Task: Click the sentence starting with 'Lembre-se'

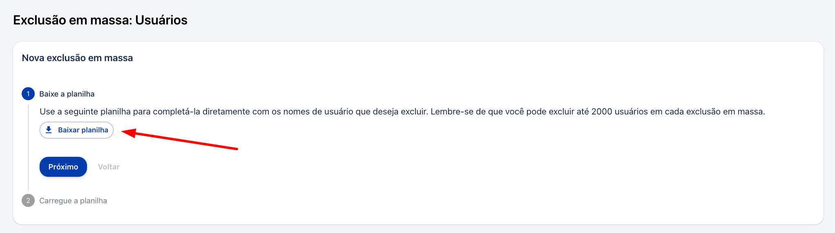Action: 598,112
